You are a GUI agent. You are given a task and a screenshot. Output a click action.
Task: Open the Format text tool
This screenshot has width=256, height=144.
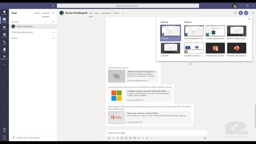coord(109,138)
